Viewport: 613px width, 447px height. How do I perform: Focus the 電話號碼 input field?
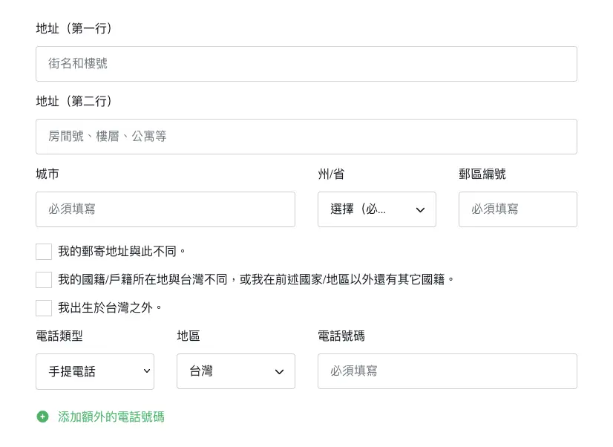[447, 371]
